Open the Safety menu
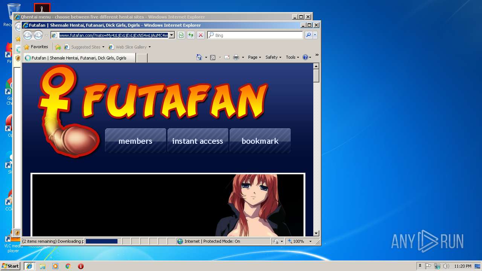Screen dimensions: 482x271 (273, 57)
